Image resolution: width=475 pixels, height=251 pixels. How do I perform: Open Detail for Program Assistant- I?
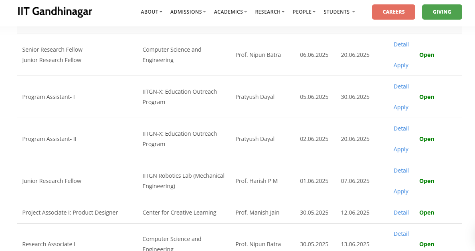pyautogui.click(x=401, y=86)
